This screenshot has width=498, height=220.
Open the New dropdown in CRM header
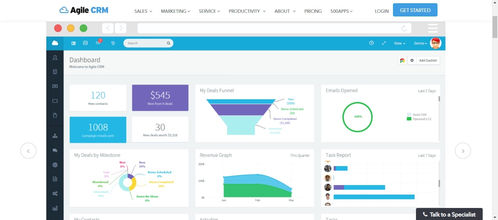[400, 43]
